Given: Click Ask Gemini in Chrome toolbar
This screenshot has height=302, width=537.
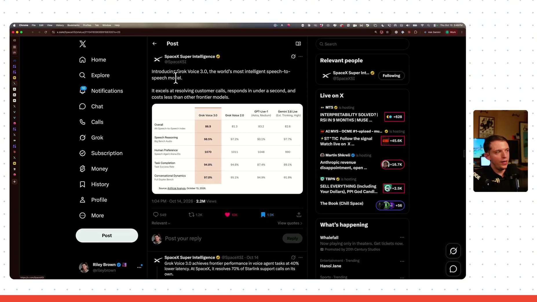Looking at the screenshot, I should click(432, 32).
